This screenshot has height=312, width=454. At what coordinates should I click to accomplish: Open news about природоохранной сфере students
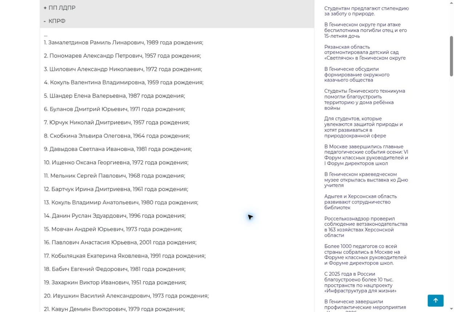[364, 127]
